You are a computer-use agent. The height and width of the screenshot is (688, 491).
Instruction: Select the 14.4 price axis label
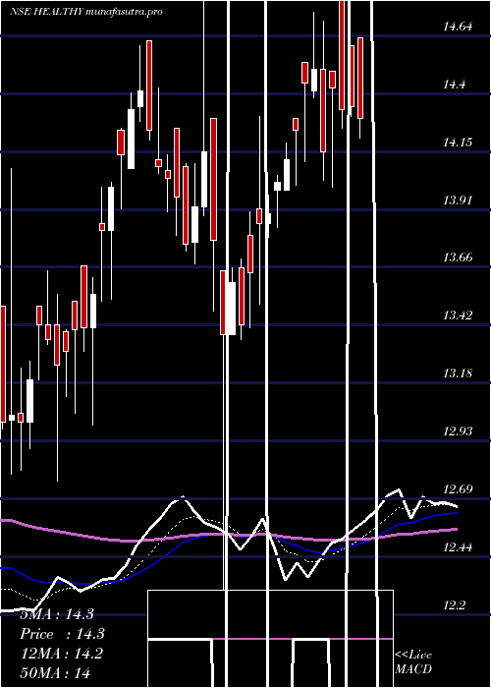[x=454, y=85]
